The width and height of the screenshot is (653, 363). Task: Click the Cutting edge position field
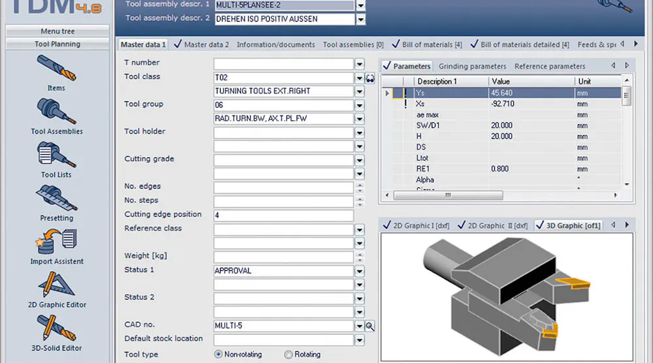283,215
